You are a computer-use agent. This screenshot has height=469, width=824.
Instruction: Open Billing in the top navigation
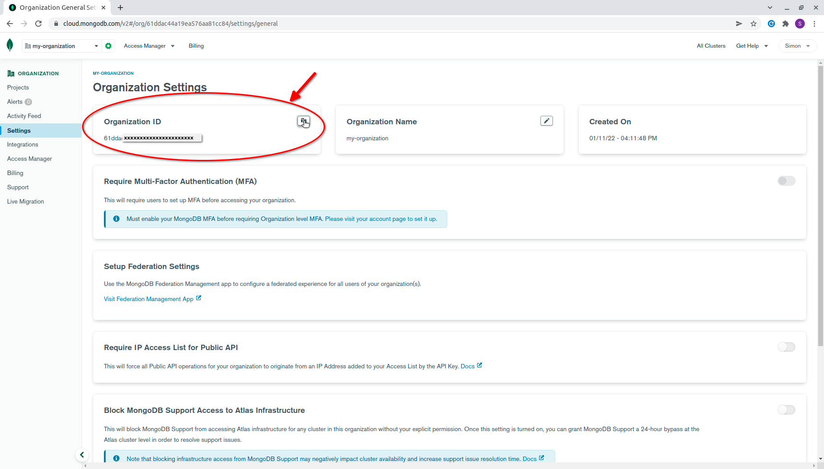[196, 46]
